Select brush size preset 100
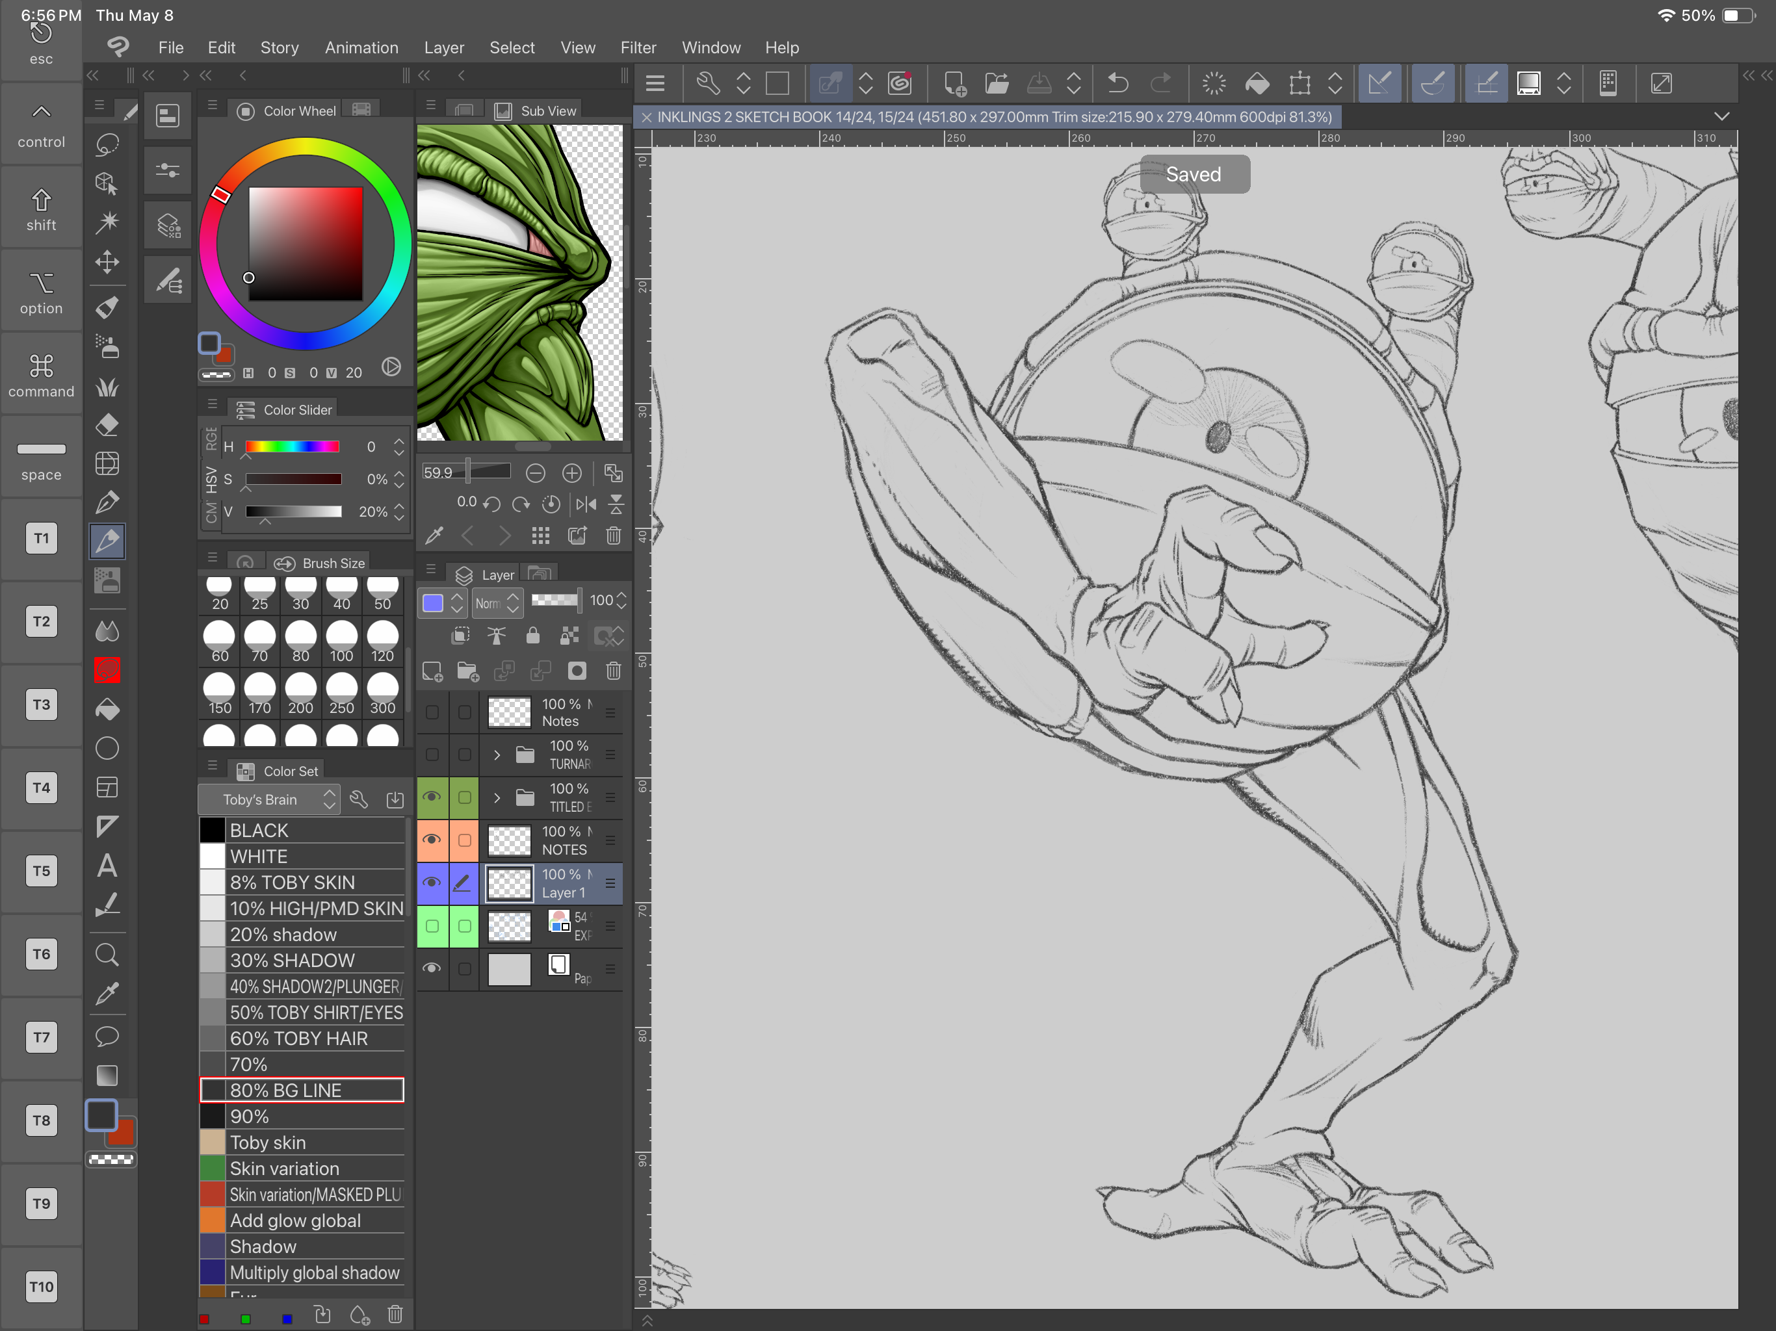 (x=341, y=642)
